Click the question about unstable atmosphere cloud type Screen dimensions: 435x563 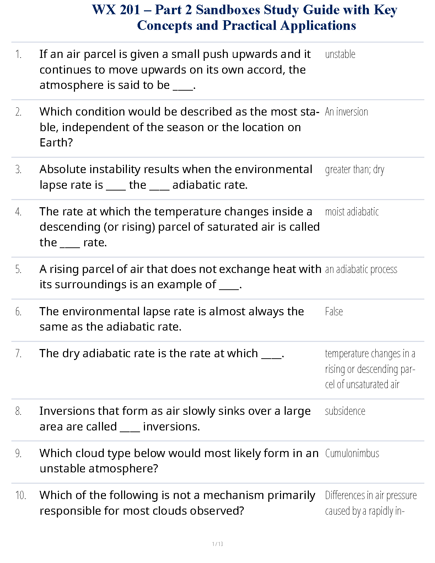coord(179,461)
